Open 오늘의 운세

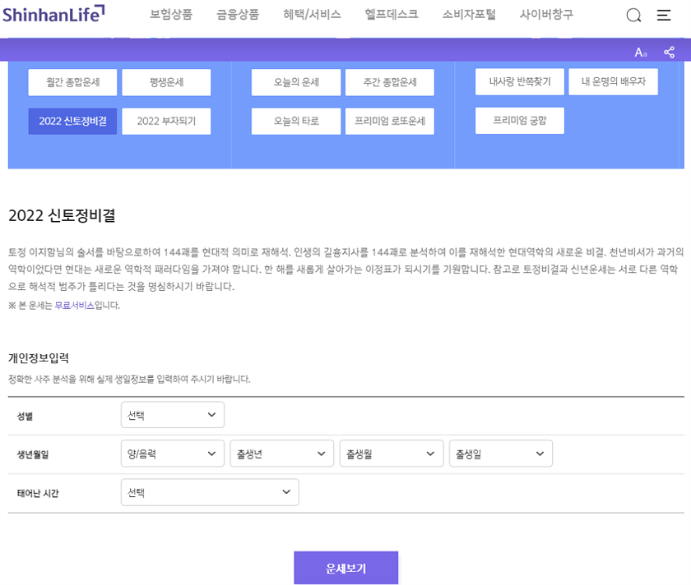296,82
